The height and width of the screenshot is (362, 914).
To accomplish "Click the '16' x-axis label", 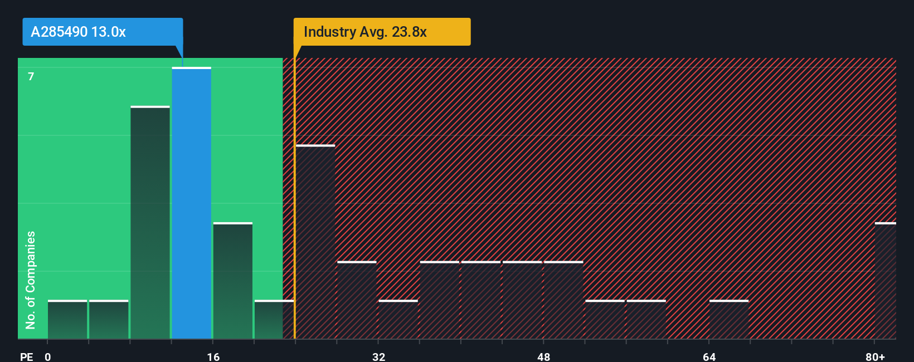I will tap(213, 356).
